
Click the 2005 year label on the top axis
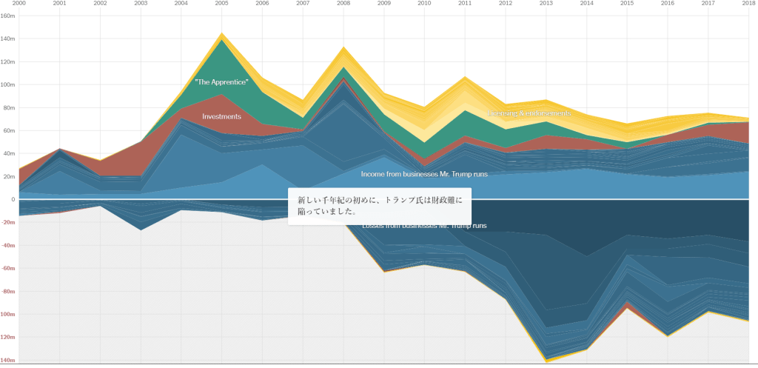(x=221, y=4)
